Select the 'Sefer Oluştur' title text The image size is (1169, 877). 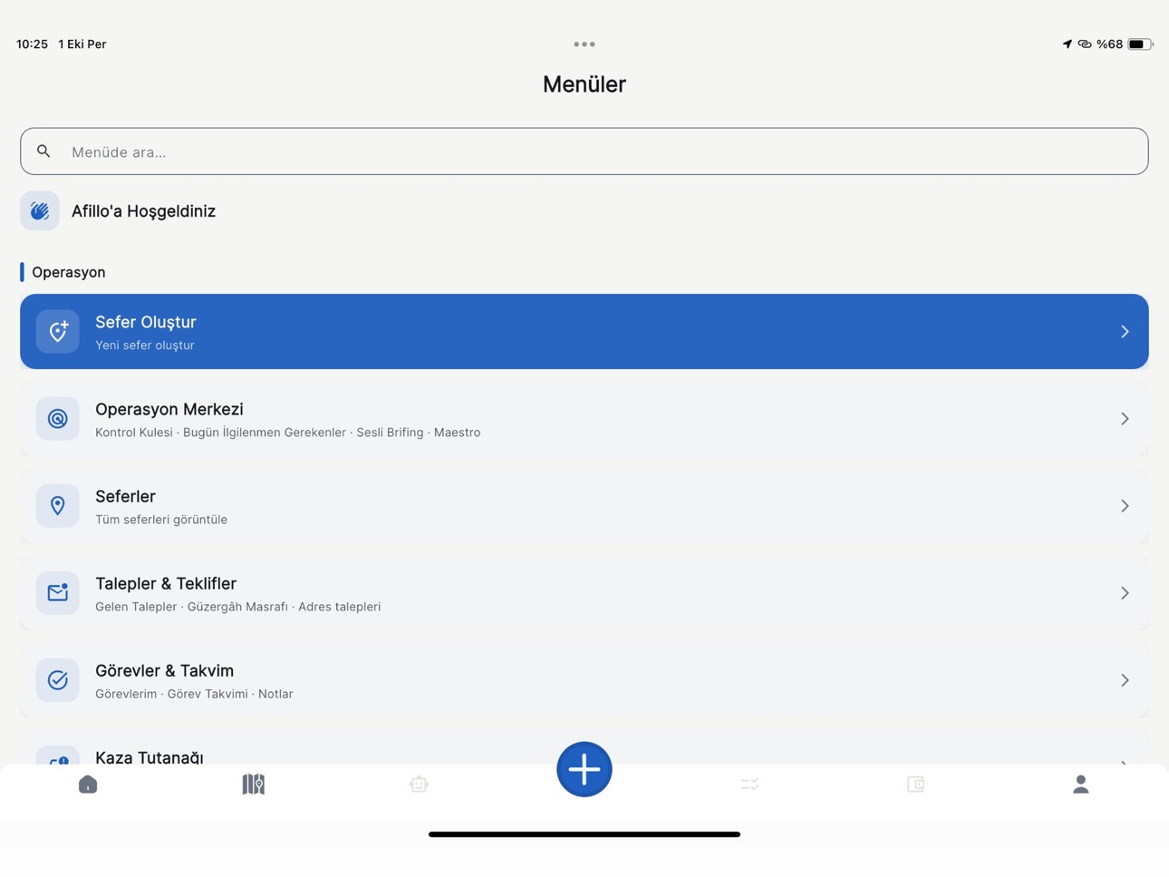146,322
